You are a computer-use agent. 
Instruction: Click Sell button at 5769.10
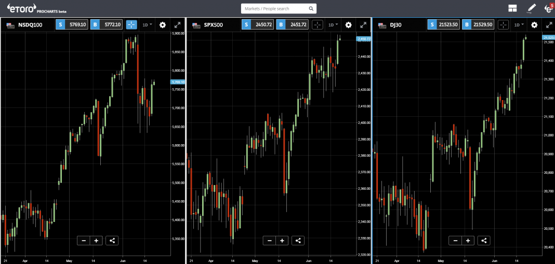72,25
